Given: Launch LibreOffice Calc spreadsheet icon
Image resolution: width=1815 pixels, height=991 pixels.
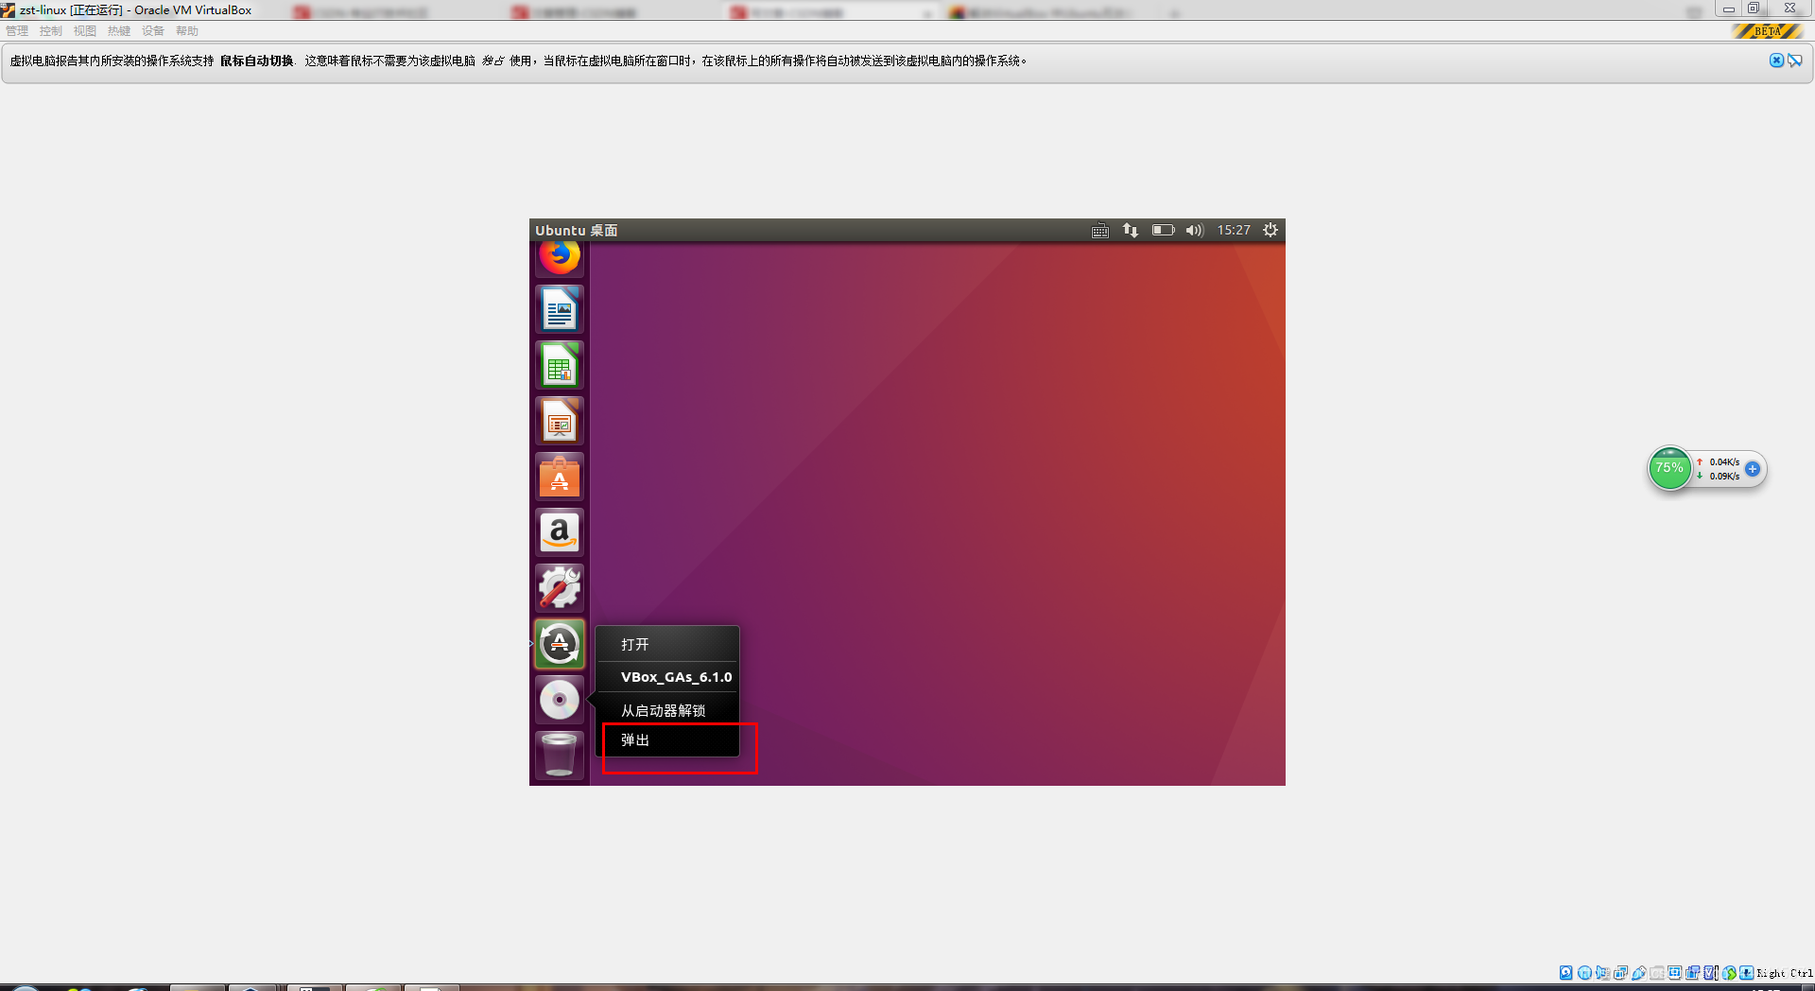Looking at the screenshot, I should tap(560, 366).
